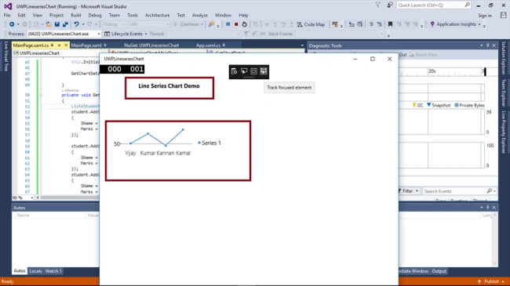Close the Diagnostic Tools panel

click(494, 45)
